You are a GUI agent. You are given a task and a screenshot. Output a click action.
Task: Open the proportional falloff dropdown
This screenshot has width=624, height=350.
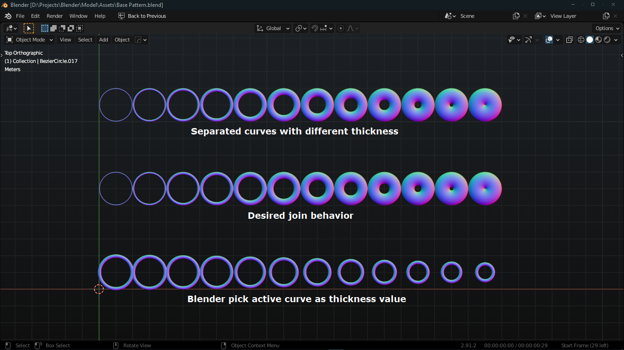(x=353, y=28)
